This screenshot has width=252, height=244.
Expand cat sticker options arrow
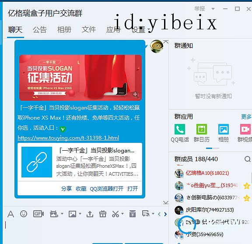click(x=62, y=214)
